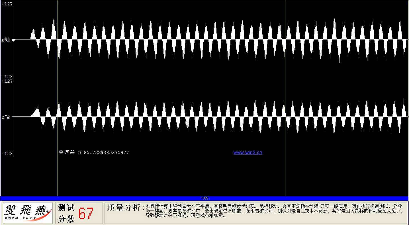Click the +127 label above X轴

(x=7, y=4)
